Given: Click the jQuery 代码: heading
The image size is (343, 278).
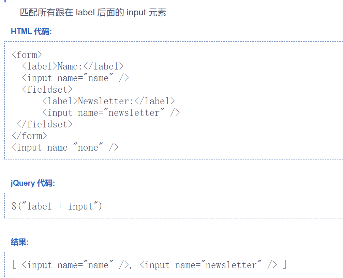Looking at the screenshot, I should click(x=33, y=183).
